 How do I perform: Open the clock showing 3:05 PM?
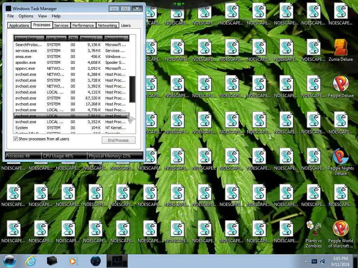pos(340,261)
